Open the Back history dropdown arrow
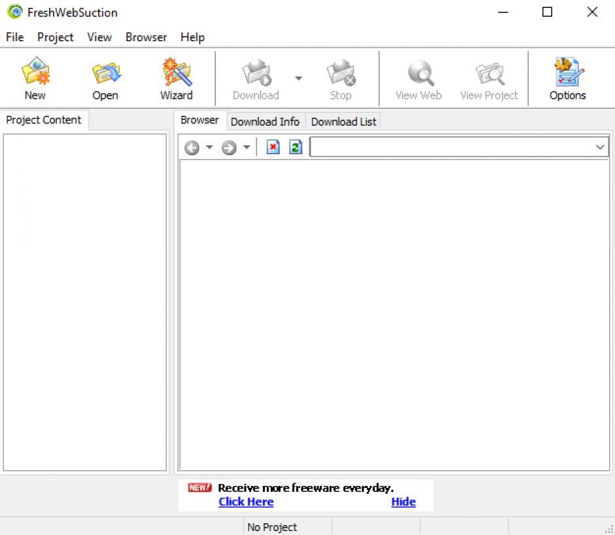Screen dimensions: 615x535 tap(209, 147)
